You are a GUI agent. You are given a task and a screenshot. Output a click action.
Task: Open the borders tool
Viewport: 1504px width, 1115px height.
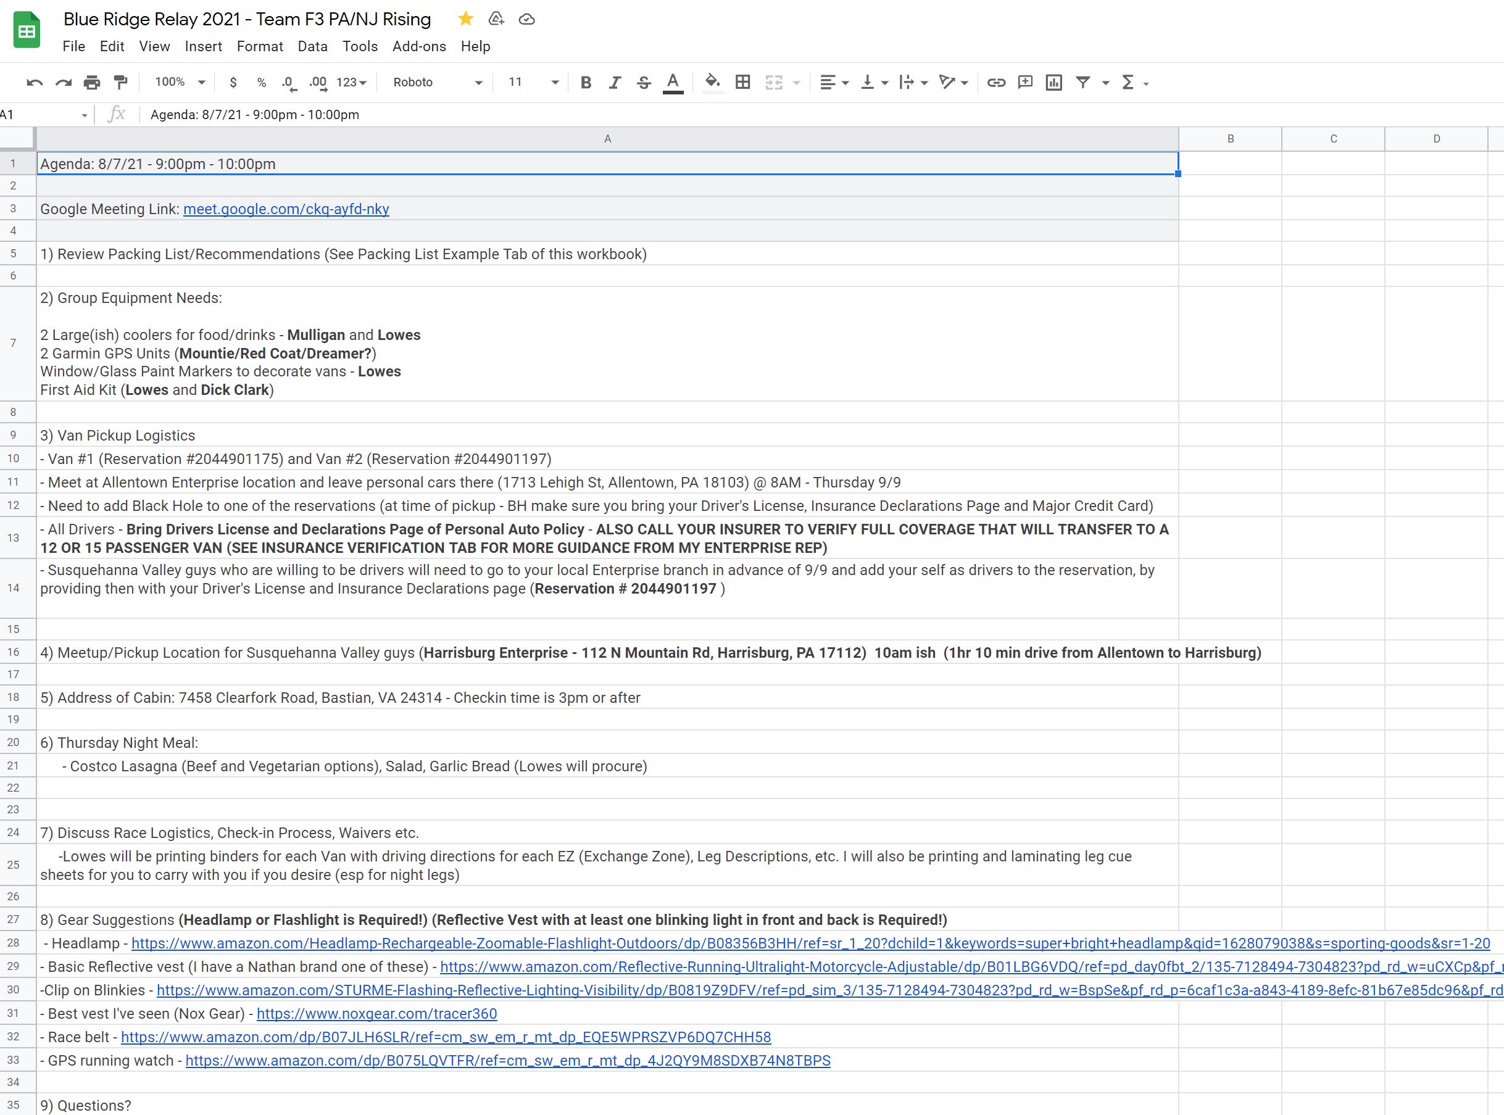click(x=742, y=82)
